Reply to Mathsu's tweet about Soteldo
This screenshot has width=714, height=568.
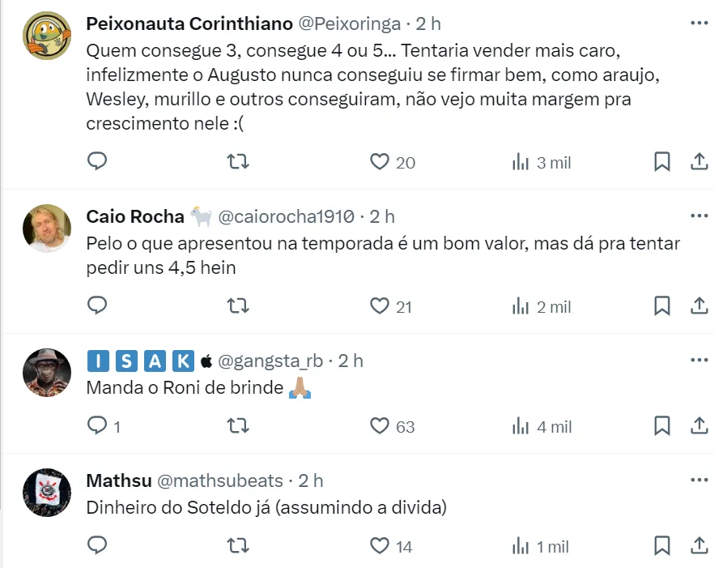(x=97, y=545)
